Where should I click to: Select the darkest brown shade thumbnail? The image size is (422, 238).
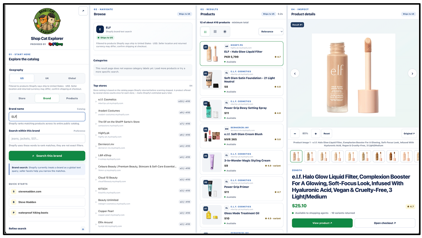392,156
